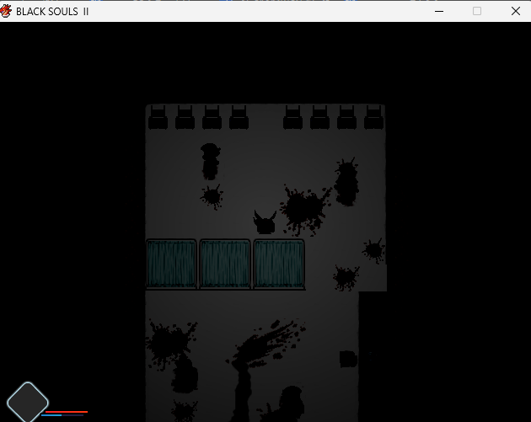This screenshot has height=422, width=531.
Task: Click the rightmost teal curtain panel
Action: click(x=279, y=264)
